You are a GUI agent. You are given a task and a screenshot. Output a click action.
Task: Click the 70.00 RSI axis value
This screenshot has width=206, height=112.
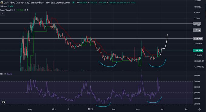point(197,81)
